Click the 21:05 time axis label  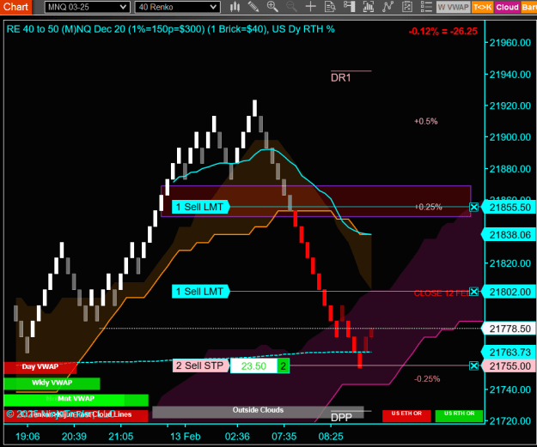pos(120,437)
